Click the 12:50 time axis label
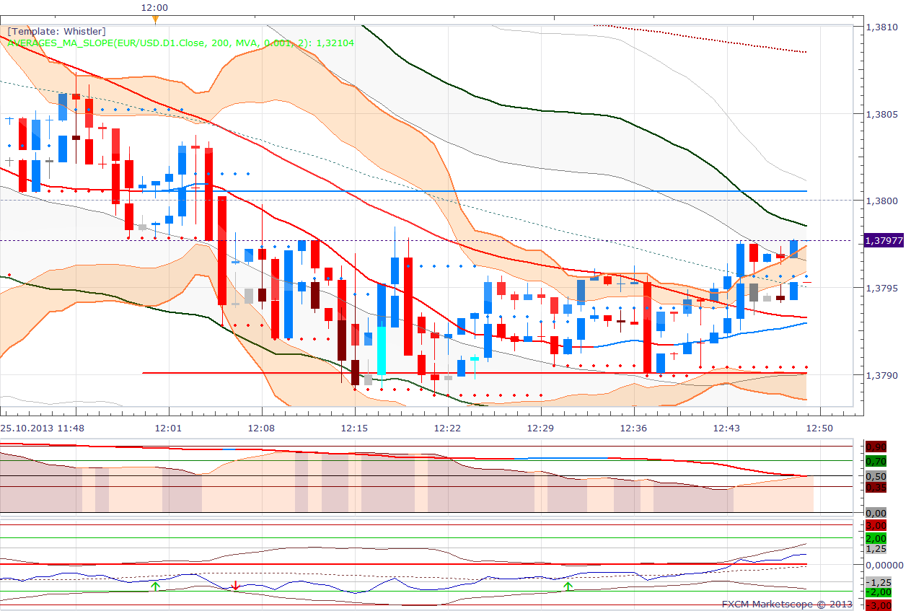The height and width of the screenshot is (611, 911). 819,428
